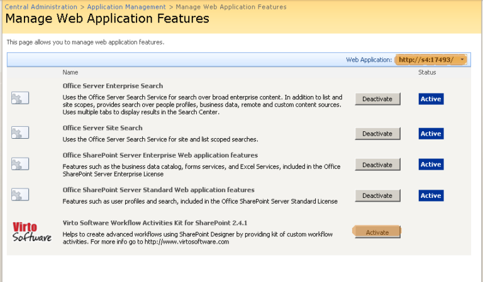Activate Virto Software Workflow Activities Kit
This screenshot has width=483, height=282.
pos(377,232)
